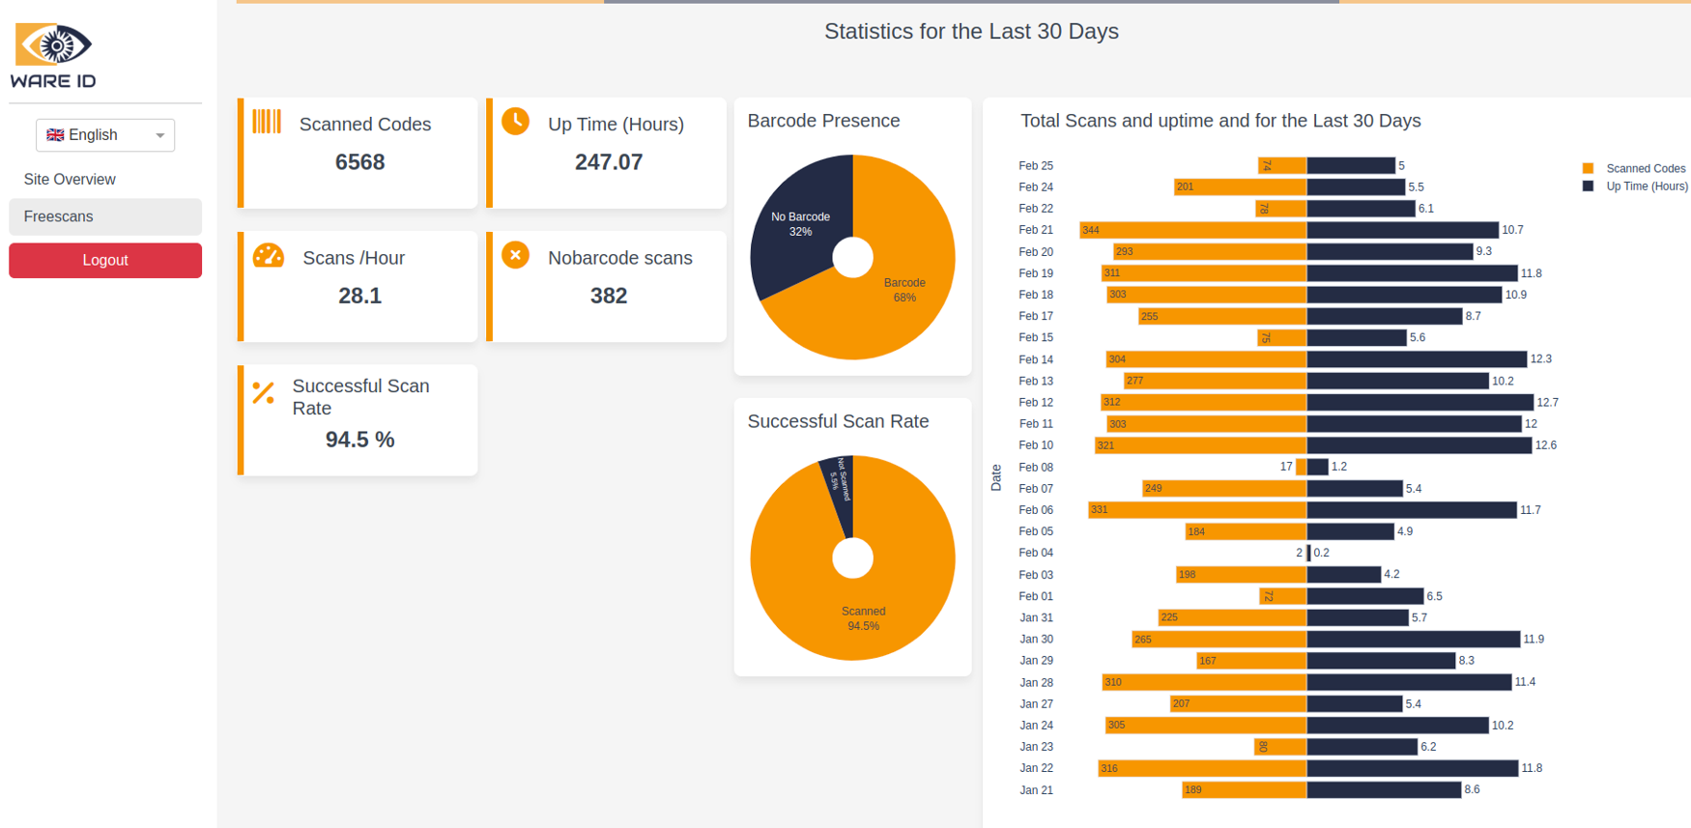Image resolution: width=1691 pixels, height=828 pixels.
Task: Click the percent icon on Successful Scan Rate
Action: pyautogui.click(x=263, y=392)
